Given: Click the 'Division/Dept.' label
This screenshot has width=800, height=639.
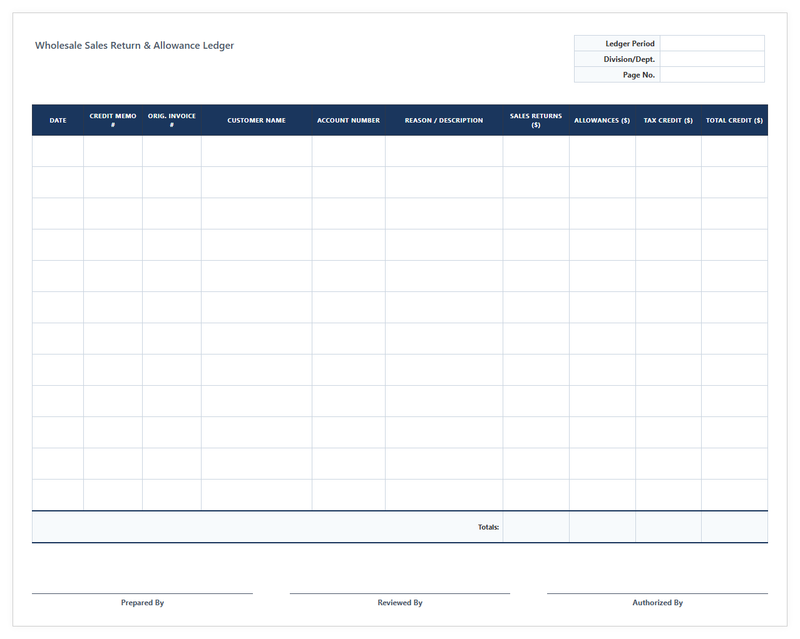Looking at the screenshot, I should [629, 59].
